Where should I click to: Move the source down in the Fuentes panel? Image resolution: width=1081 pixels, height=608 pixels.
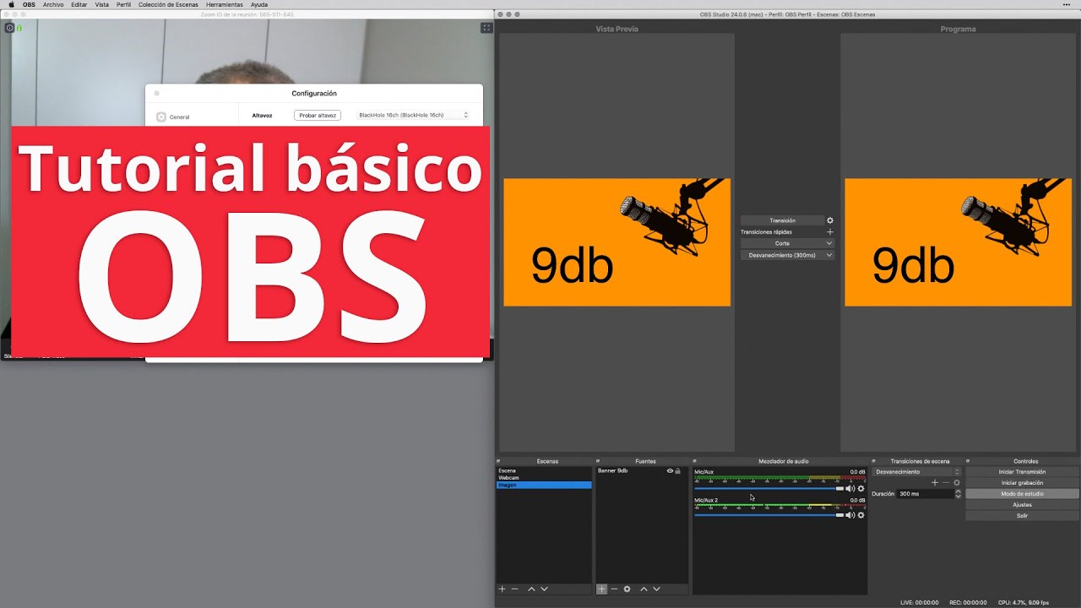coord(656,589)
